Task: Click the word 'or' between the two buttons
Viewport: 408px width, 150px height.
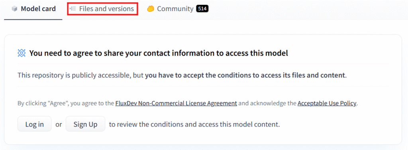Action: pos(59,124)
